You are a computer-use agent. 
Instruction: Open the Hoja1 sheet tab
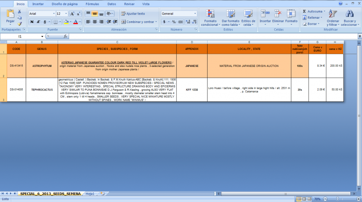click(90, 194)
